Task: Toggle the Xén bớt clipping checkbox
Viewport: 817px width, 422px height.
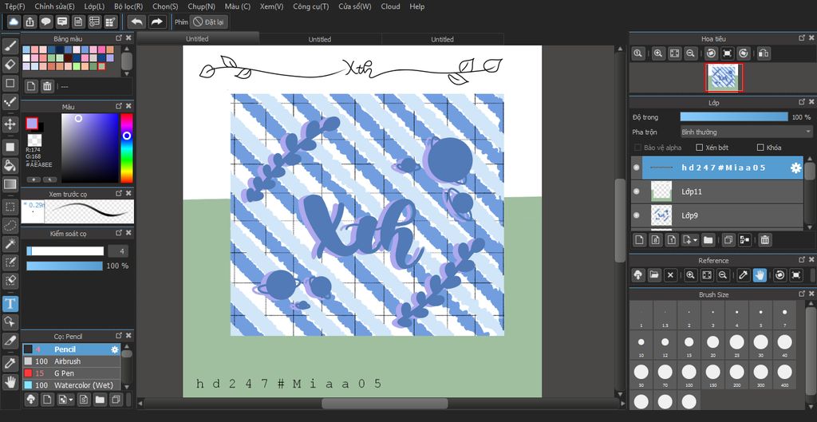Action: (700, 148)
